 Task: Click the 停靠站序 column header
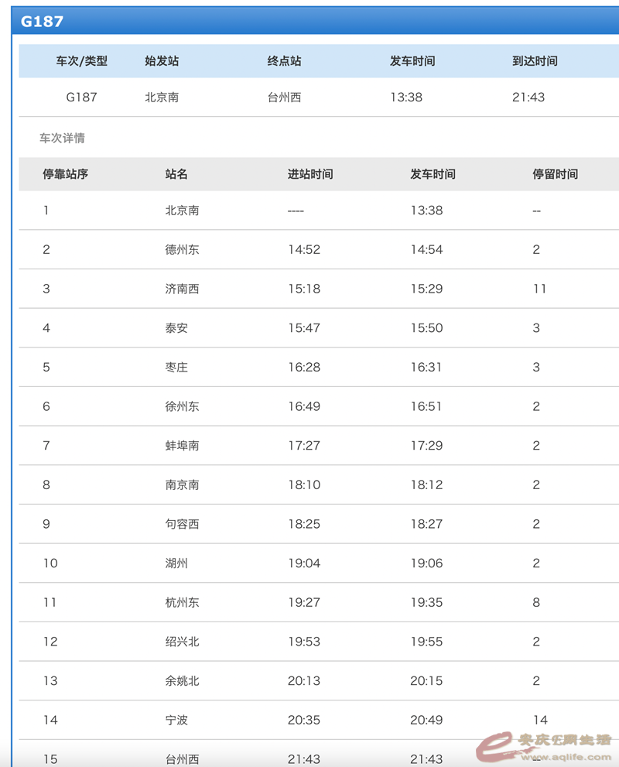pyautogui.click(x=65, y=174)
